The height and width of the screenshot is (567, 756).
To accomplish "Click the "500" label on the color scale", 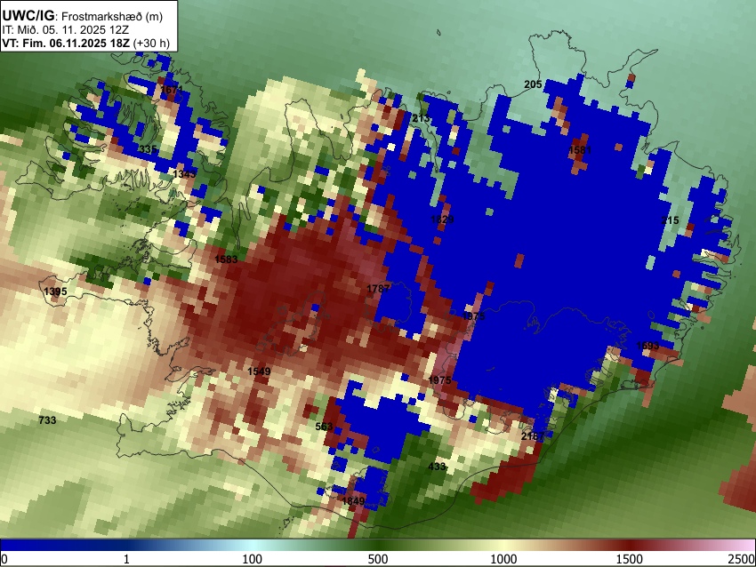I will 378,559.
